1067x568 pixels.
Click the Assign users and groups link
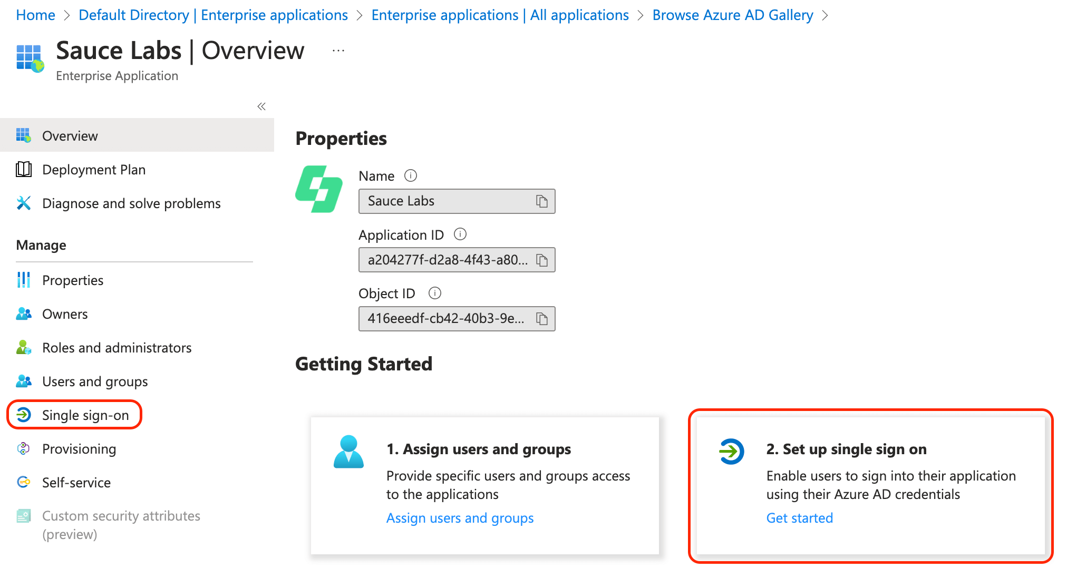[460, 518]
